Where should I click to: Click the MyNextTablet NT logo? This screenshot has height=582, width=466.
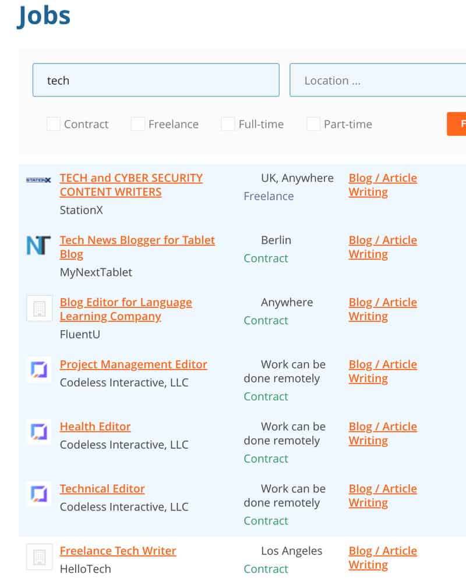[x=38, y=246]
